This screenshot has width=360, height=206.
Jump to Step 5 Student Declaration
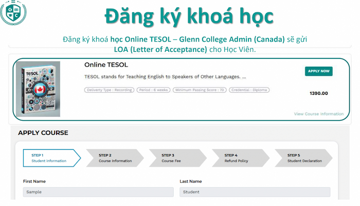click(x=304, y=158)
